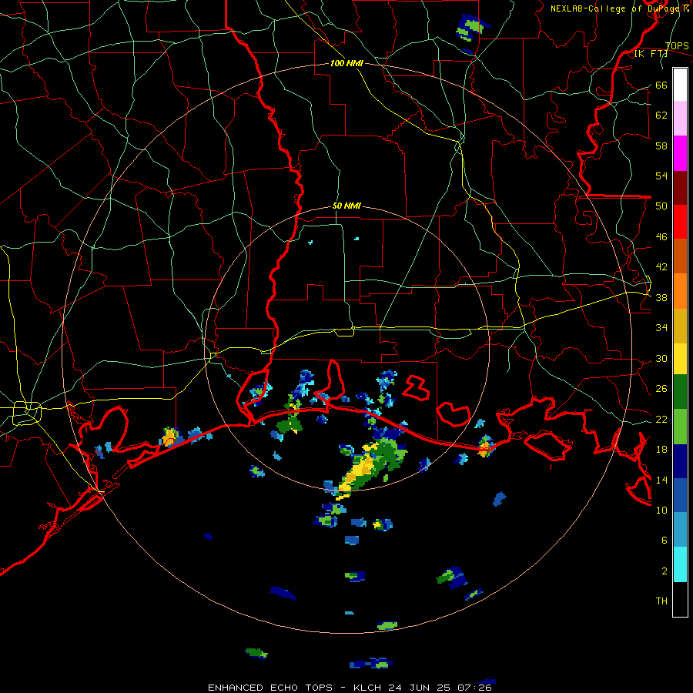This screenshot has width=693, height=693.
Task: Click the light blue legend swatch
Action: click(680, 530)
